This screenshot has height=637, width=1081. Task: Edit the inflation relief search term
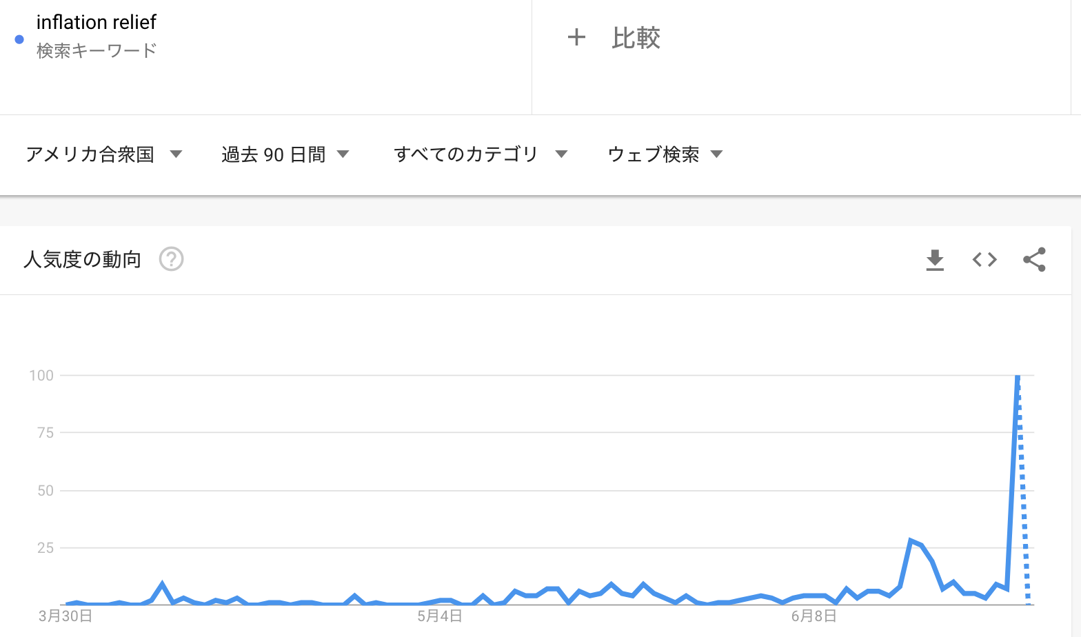pyautogui.click(x=97, y=22)
